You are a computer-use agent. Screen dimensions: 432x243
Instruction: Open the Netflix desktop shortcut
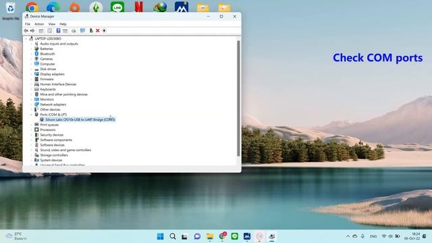[139, 7]
